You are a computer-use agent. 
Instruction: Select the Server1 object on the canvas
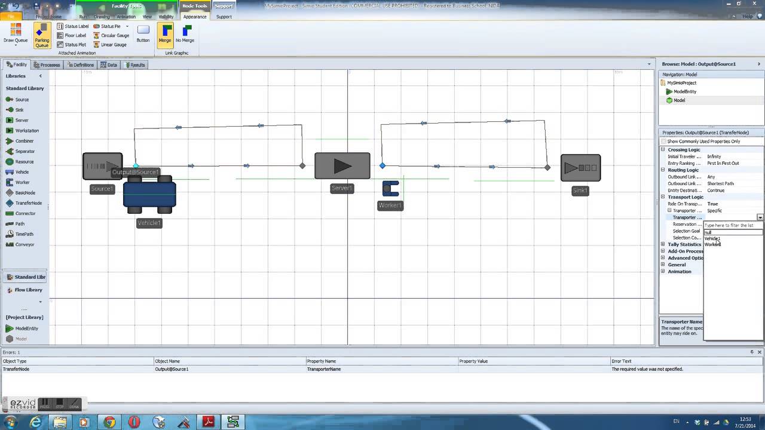(x=342, y=165)
